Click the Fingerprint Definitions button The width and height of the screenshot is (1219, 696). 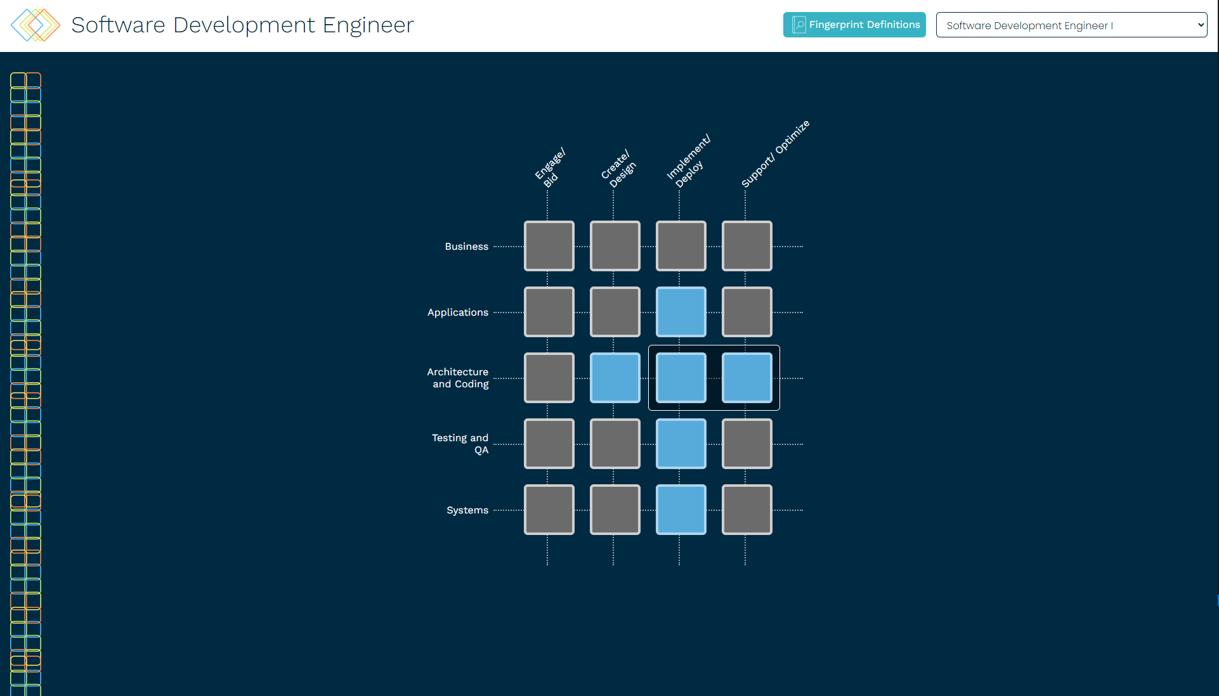point(854,25)
